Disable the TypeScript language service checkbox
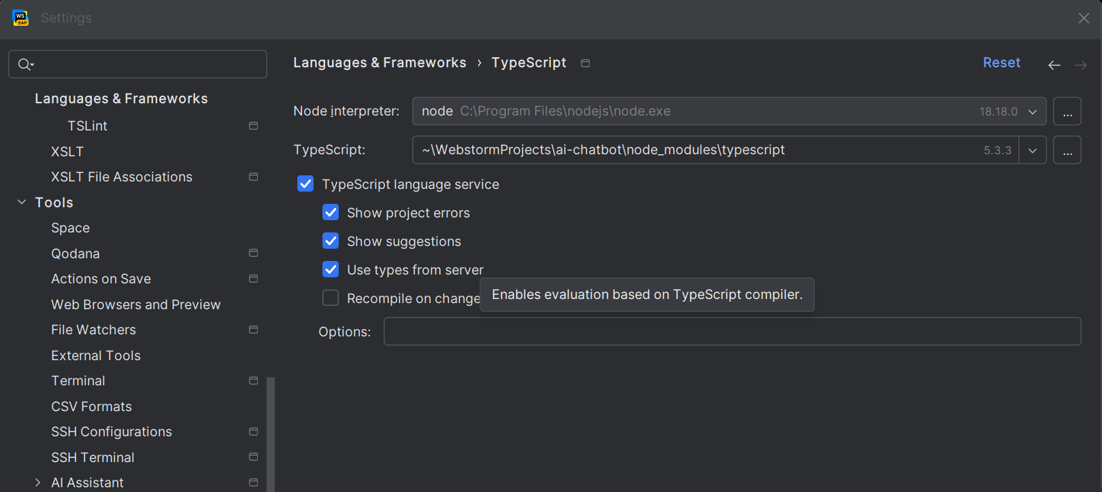The height and width of the screenshot is (492, 1102). (305, 184)
